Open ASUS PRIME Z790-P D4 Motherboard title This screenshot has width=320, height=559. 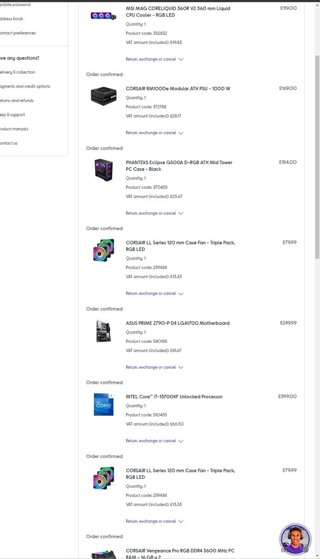(177, 323)
